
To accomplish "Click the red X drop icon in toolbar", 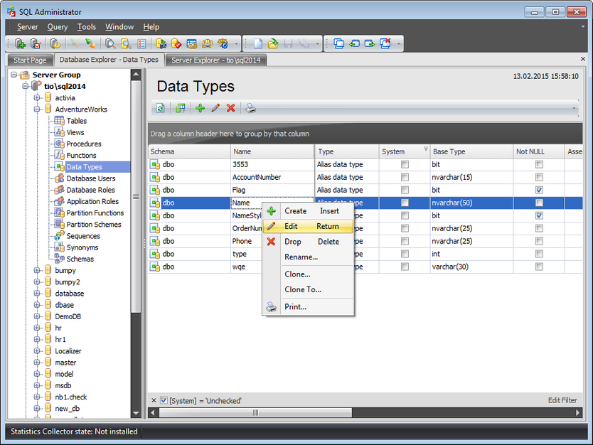I will coord(230,108).
